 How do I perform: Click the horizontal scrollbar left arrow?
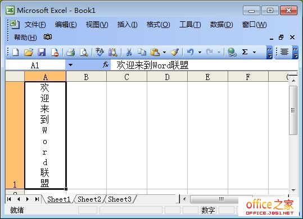[x=184, y=199]
